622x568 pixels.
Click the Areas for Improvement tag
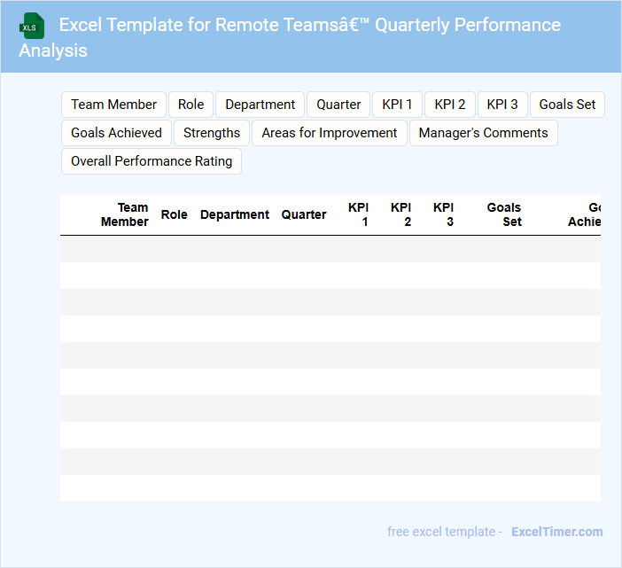(330, 133)
